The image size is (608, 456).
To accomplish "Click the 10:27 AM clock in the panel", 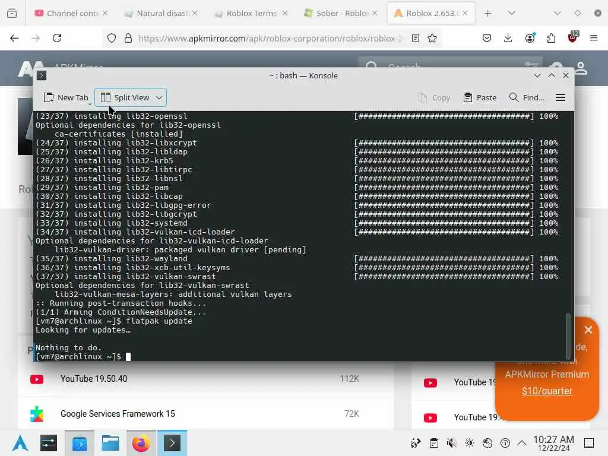I will coord(553,443).
